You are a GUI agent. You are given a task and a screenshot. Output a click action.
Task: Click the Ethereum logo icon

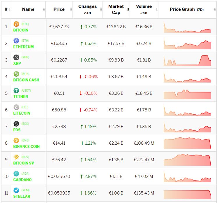pos(16,41)
